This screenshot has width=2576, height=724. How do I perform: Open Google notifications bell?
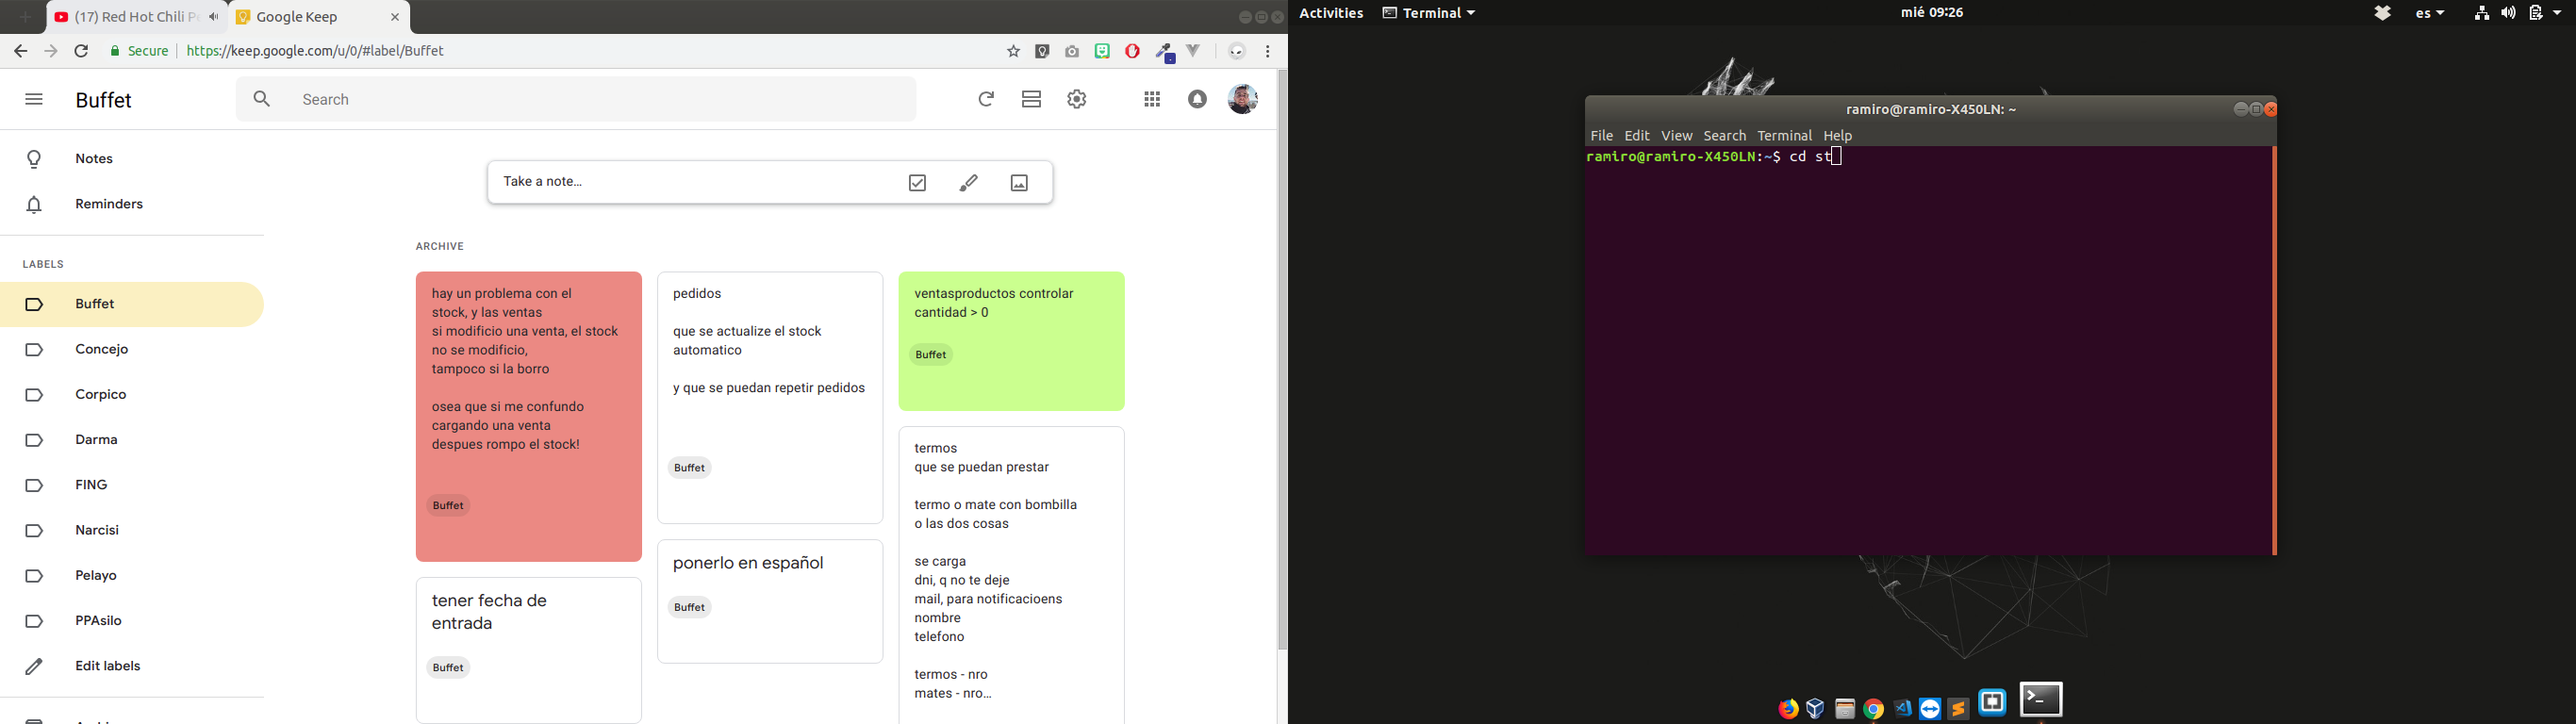(1197, 99)
